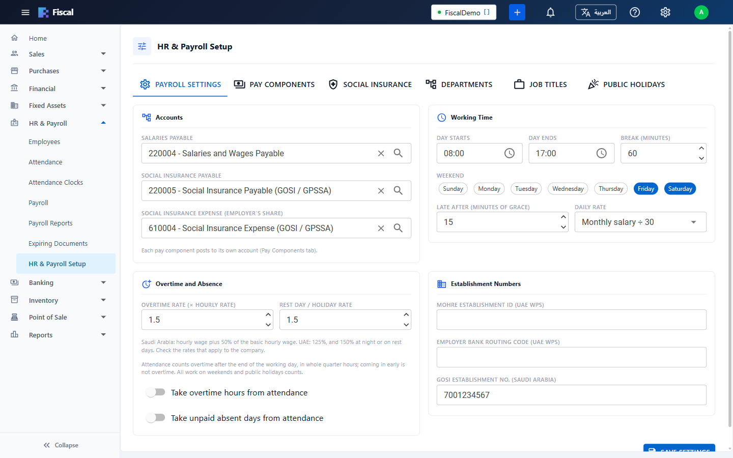Clear the Social Insurance Payable account
The image size is (733, 458).
(381, 191)
